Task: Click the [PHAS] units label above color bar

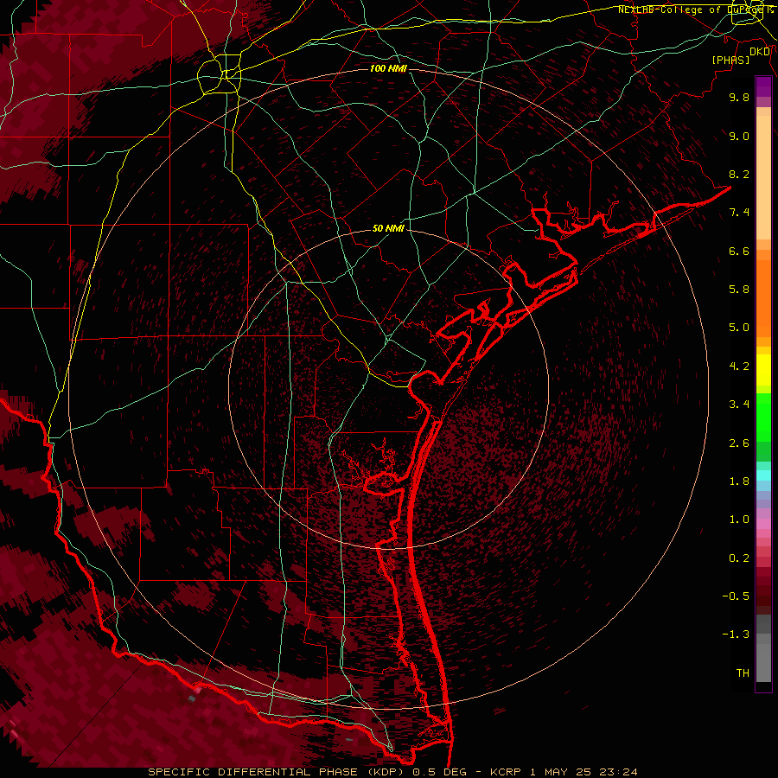Action: coord(730,61)
